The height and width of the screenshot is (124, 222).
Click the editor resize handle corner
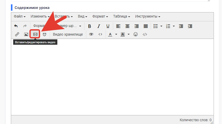pos(212,123)
